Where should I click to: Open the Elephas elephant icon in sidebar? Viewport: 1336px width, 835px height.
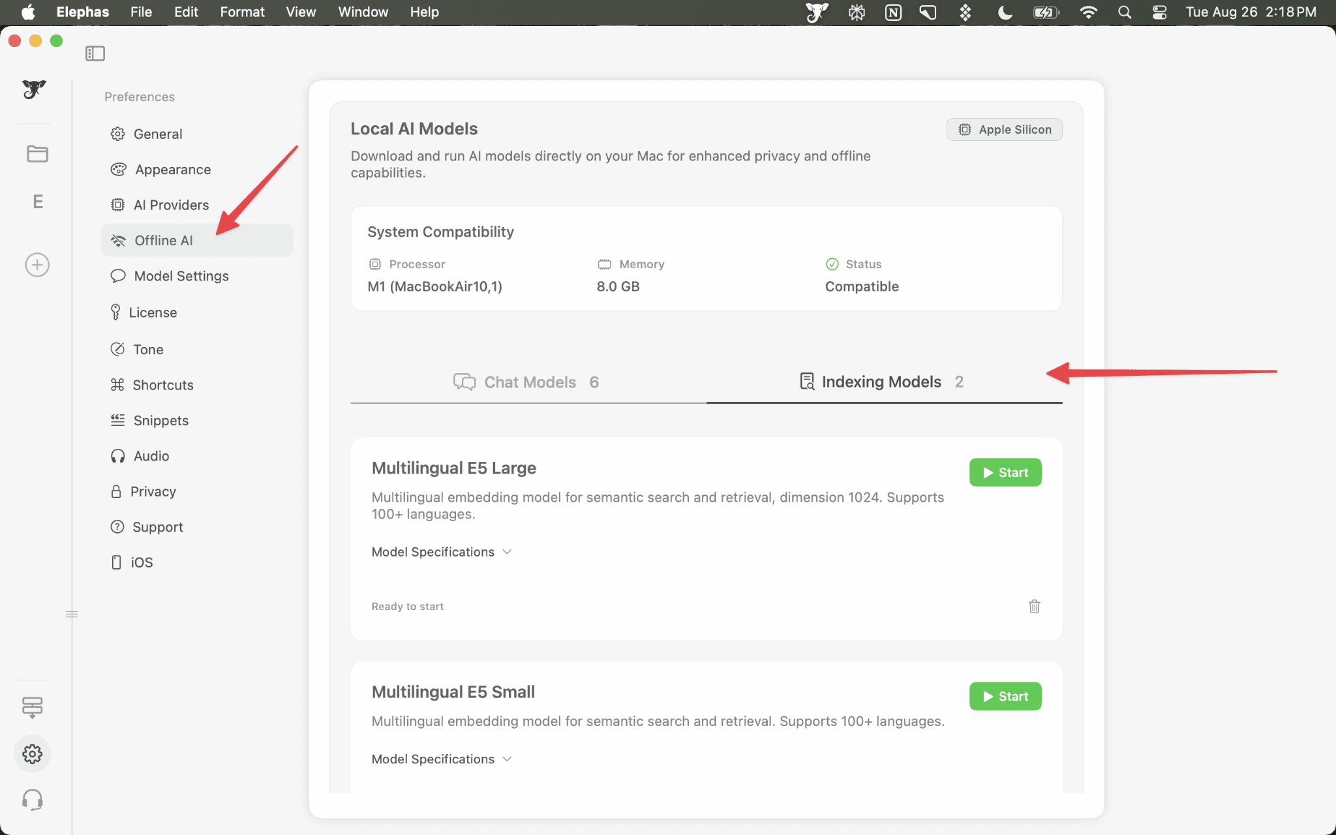coord(33,90)
